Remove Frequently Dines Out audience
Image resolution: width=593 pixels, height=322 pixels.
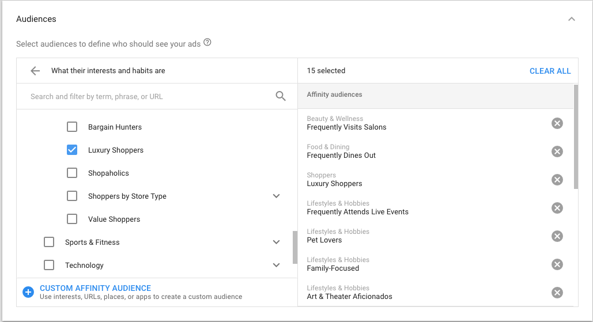pos(557,151)
